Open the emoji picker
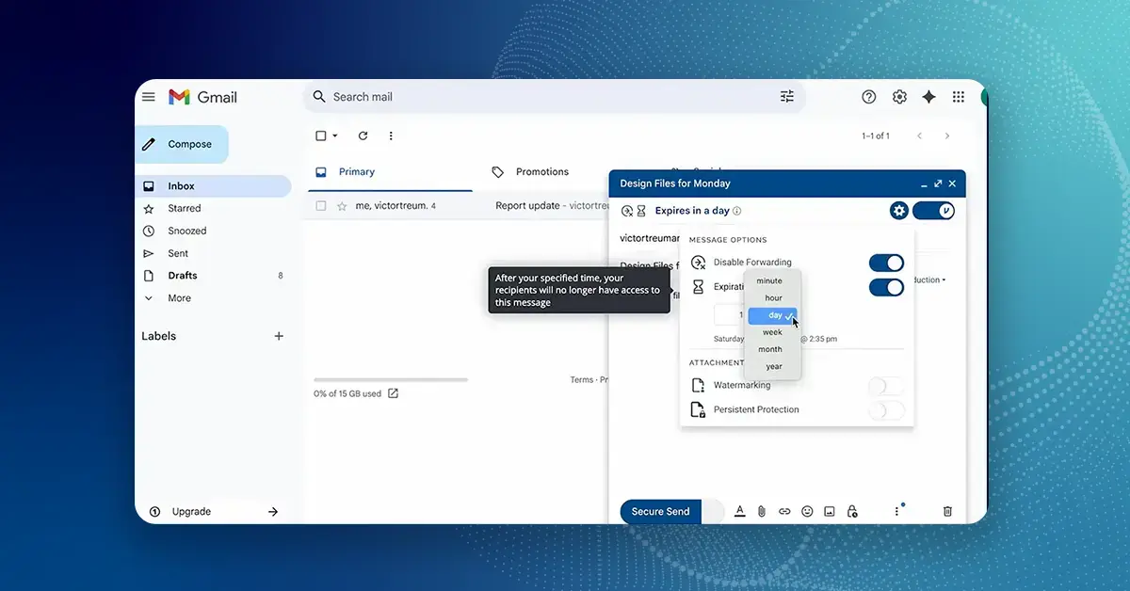This screenshot has width=1130, height=591. 807,511
